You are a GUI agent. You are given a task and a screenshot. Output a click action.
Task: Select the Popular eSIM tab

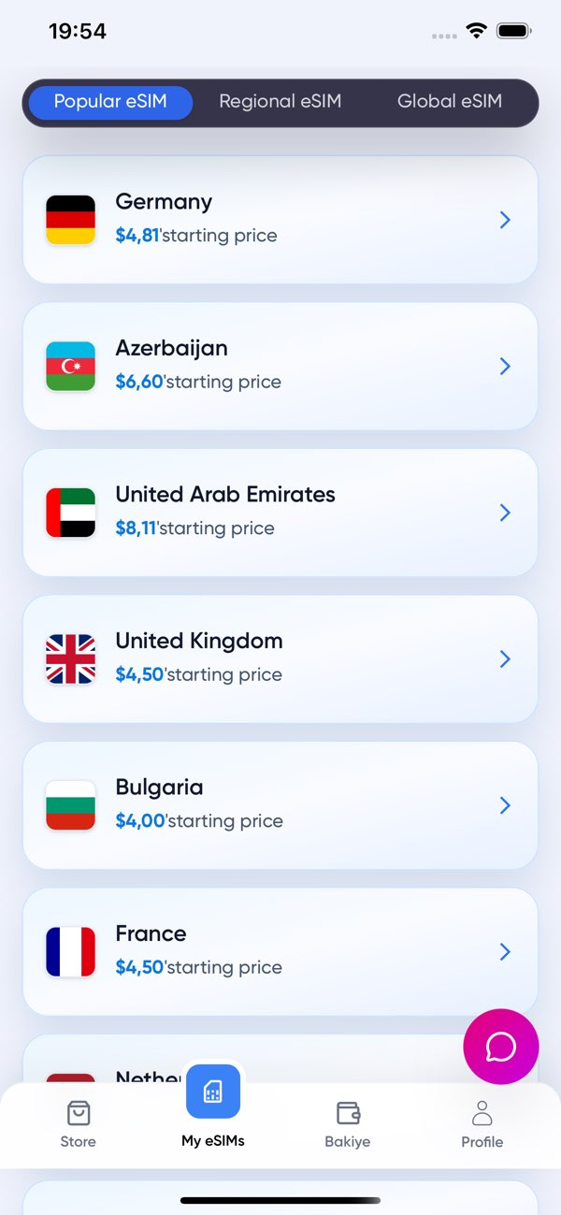(110, 102)
